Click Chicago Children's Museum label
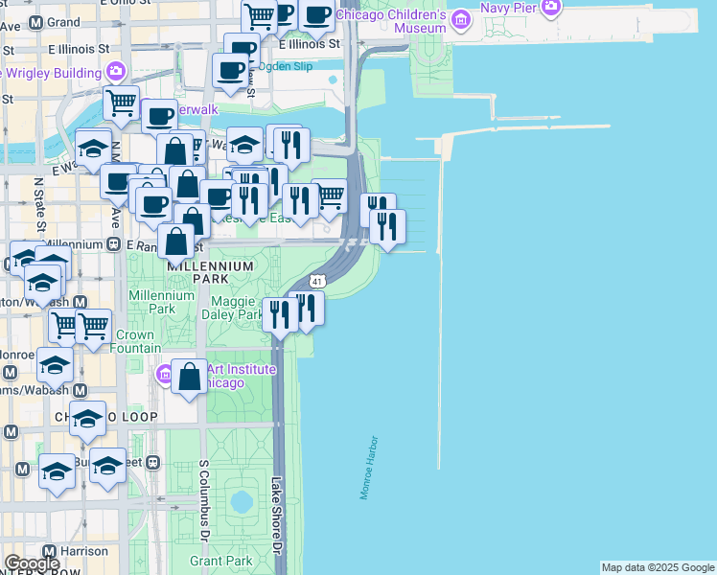 click(x=390, y=21)
